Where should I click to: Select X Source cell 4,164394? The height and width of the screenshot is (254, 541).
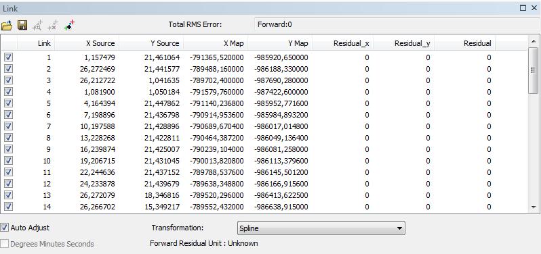coord(100,103)
